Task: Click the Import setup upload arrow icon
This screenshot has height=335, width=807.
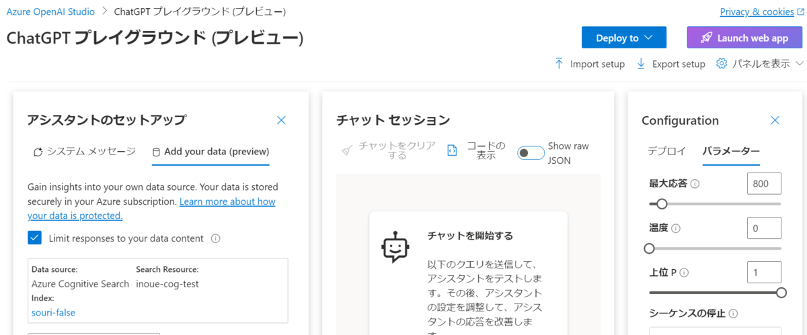Action: pyautogui.click(x=559, y=64)
